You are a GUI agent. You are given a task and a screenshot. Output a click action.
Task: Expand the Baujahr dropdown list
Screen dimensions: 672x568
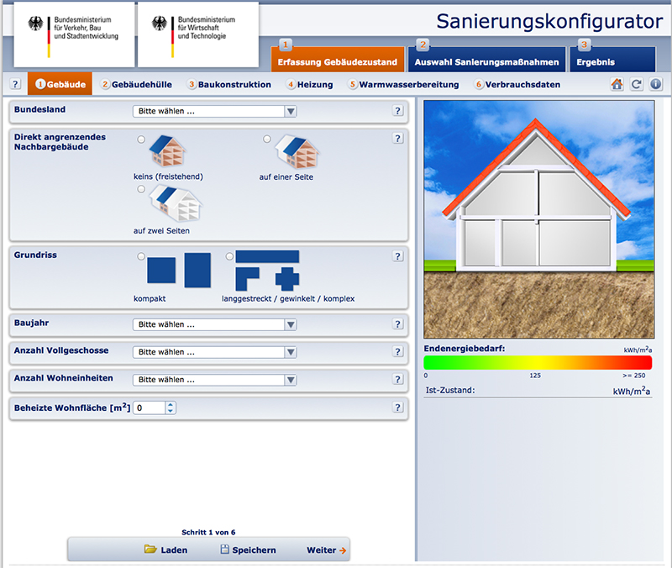point(215,324)
